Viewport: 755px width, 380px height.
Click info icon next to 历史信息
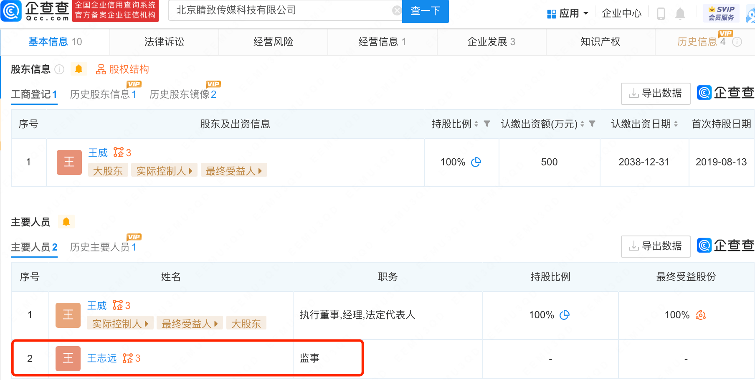pyautogui.click(x=737, y=42)
